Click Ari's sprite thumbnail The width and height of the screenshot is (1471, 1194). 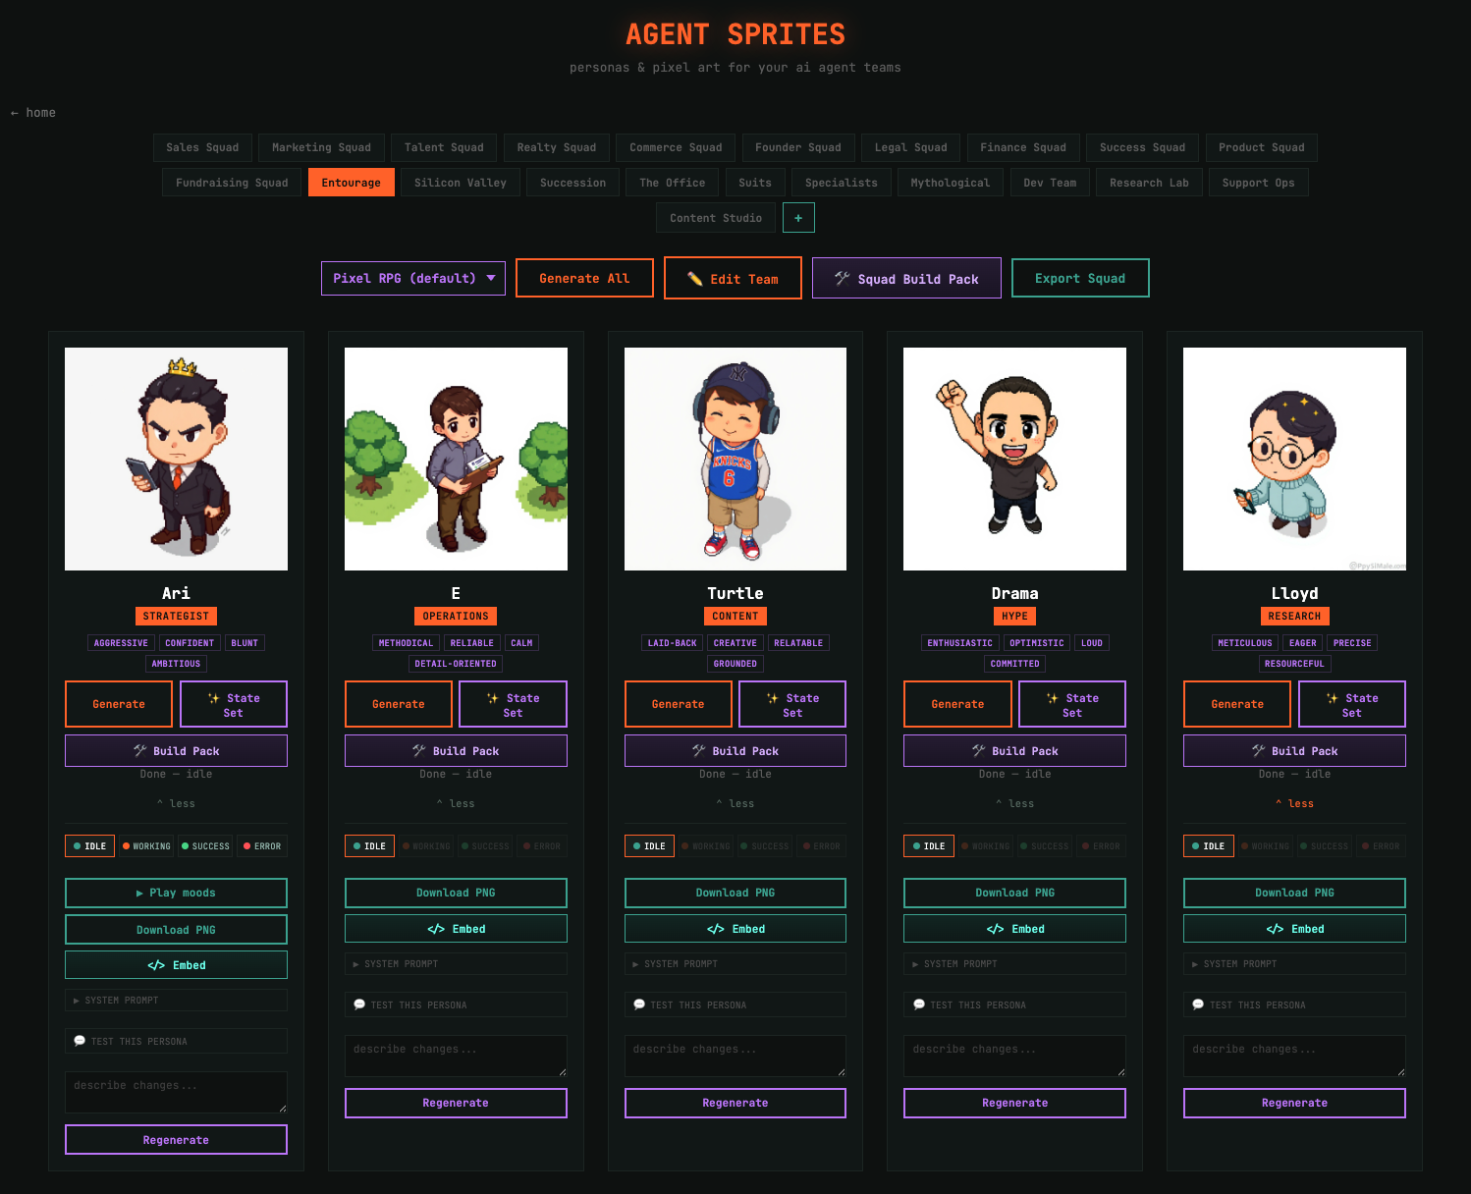(176, 459)
